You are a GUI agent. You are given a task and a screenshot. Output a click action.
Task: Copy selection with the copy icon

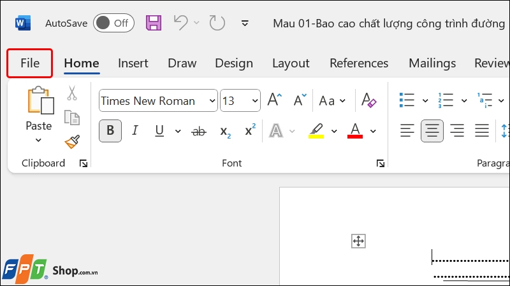(x=72, y=118)
